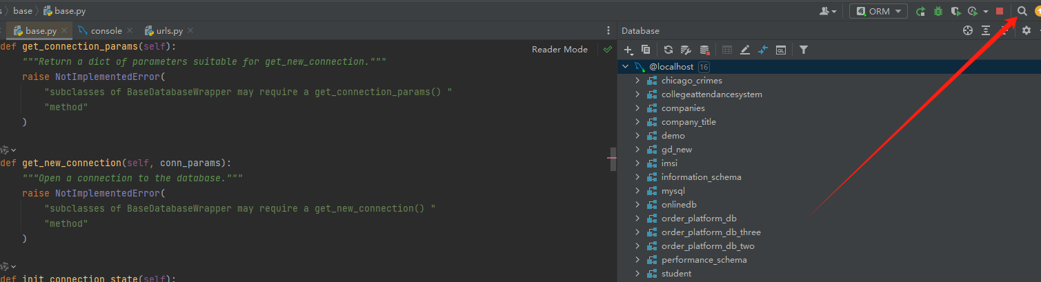1041x282 pixels.
Task: Click the base breadcrumb folder
Action: 23,11
